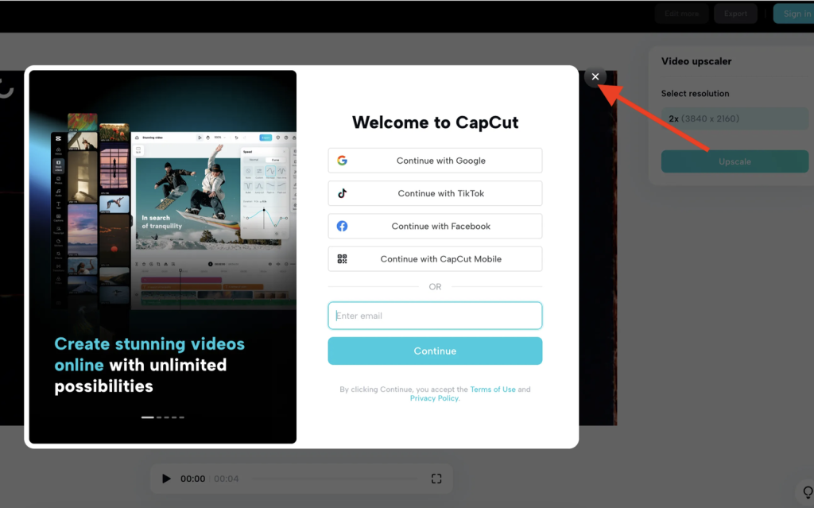Toggle fullscreen on the video player
Screen dimensions: 814x508
(x=436, y=479)
